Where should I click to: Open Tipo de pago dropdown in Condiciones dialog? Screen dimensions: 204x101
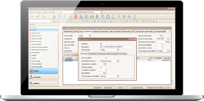[x=118, y=50]
